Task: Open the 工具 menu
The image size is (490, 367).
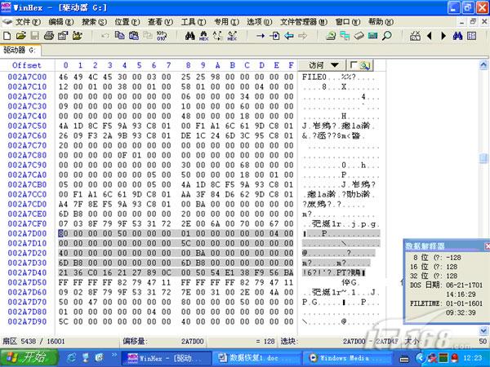Action: tap(193, 21)
